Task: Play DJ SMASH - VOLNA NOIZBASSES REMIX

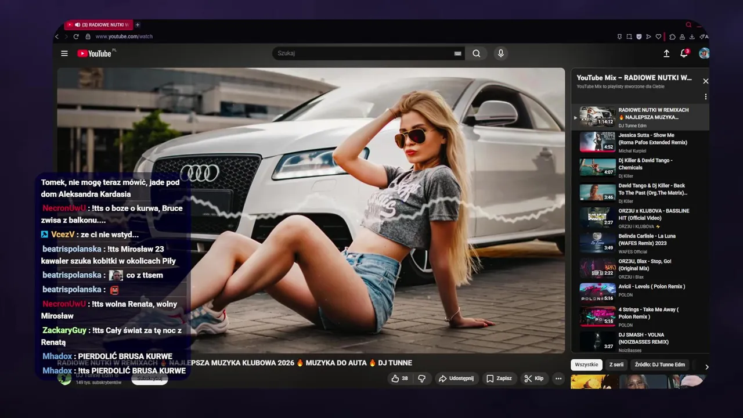Action: [640, 342]
